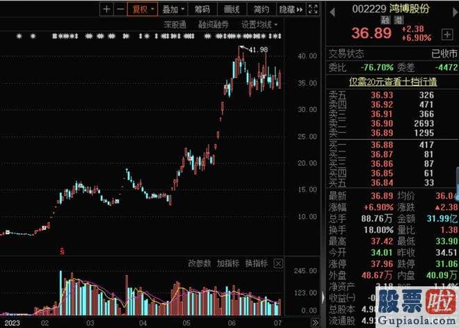459x328 pixels.
Task: Click the red S marker on chart
Action: point(62,251)
